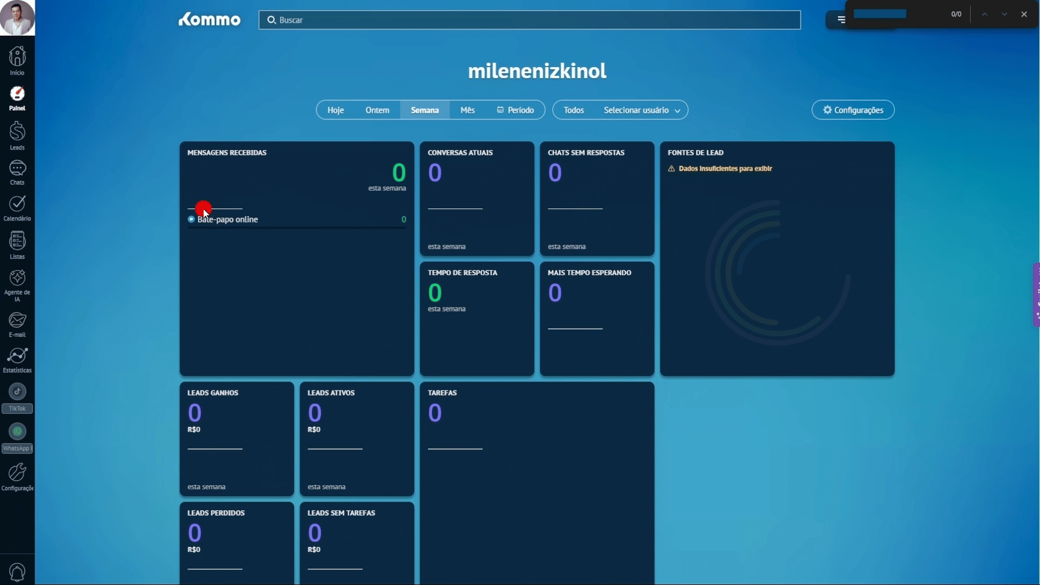Screen dimensions: 1040x585
Task: Toggle the Bate-papo online radio indicator
Action: pyautogui.click(x=191, y=219)
